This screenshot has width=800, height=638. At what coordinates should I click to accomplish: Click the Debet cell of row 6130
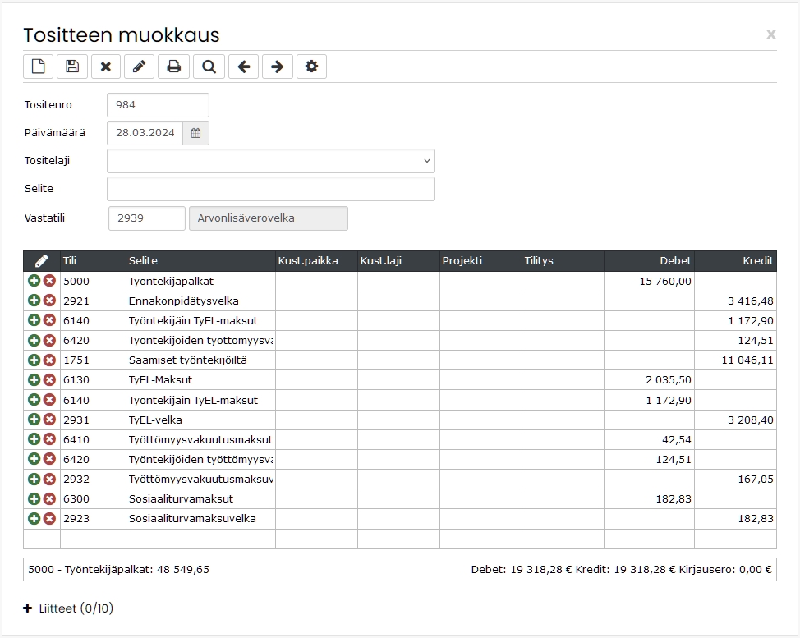coord(649,380)
